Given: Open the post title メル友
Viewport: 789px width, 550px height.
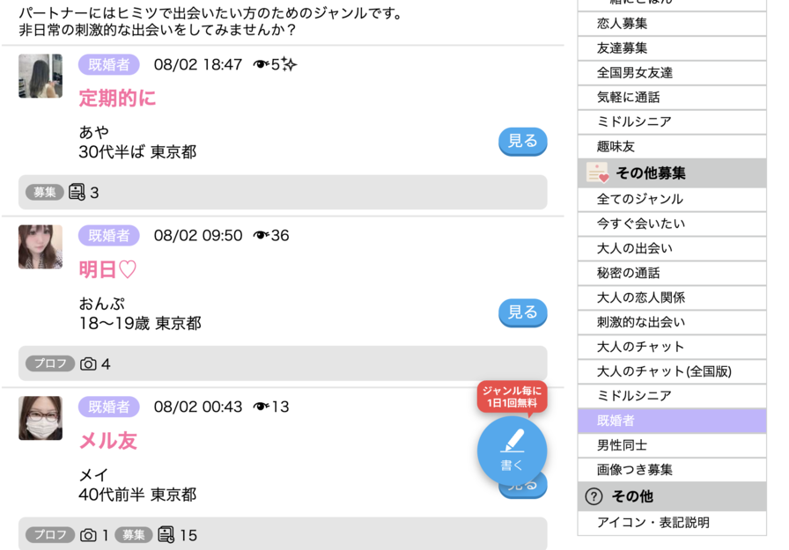Looking at the screenshot, I should click(107, 441).
